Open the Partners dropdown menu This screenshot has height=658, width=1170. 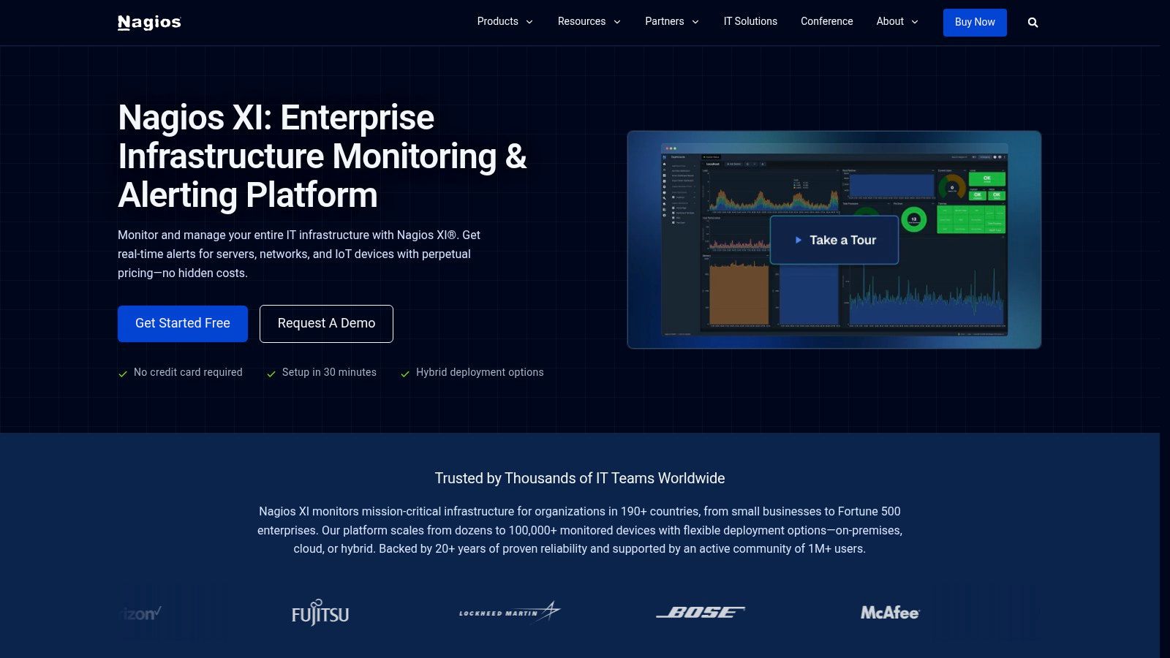pos(671,22)
